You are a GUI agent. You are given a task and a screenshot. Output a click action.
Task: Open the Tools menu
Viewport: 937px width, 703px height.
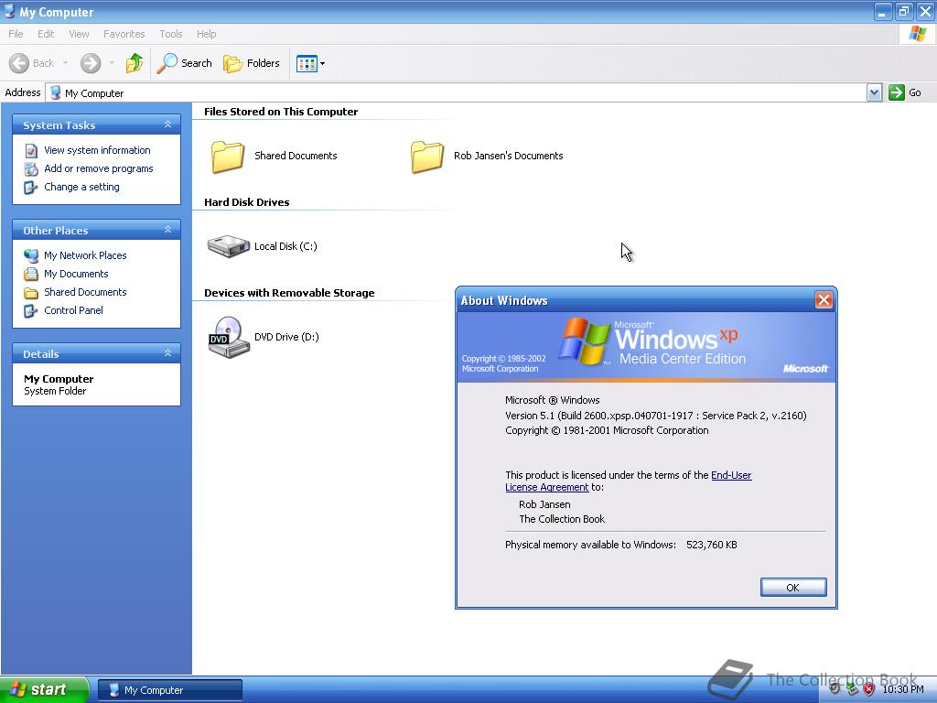[x=170, y=34]
